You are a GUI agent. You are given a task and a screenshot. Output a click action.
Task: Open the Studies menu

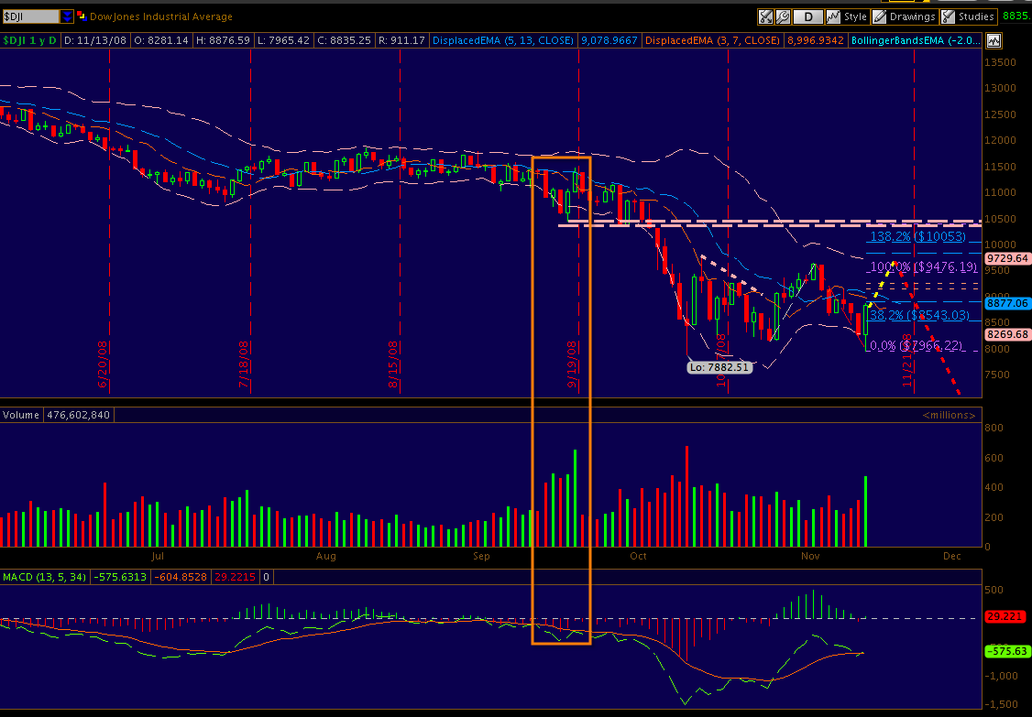coord(968,16)
